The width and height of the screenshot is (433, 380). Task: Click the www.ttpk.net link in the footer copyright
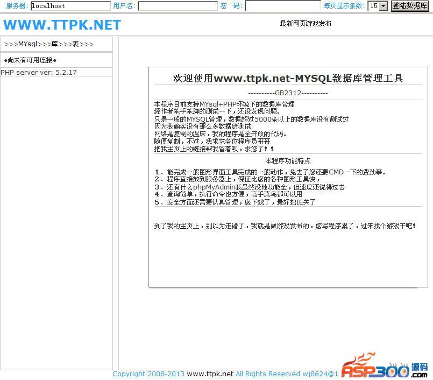(x=210, y=374)
